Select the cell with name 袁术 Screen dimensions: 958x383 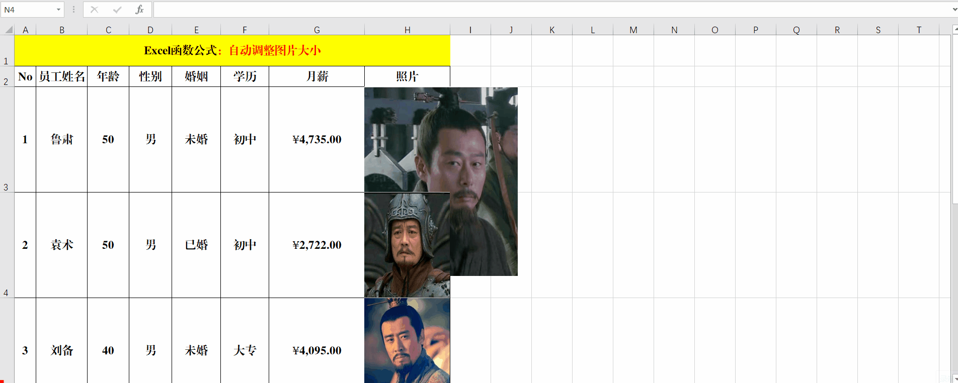coord(62,245)
